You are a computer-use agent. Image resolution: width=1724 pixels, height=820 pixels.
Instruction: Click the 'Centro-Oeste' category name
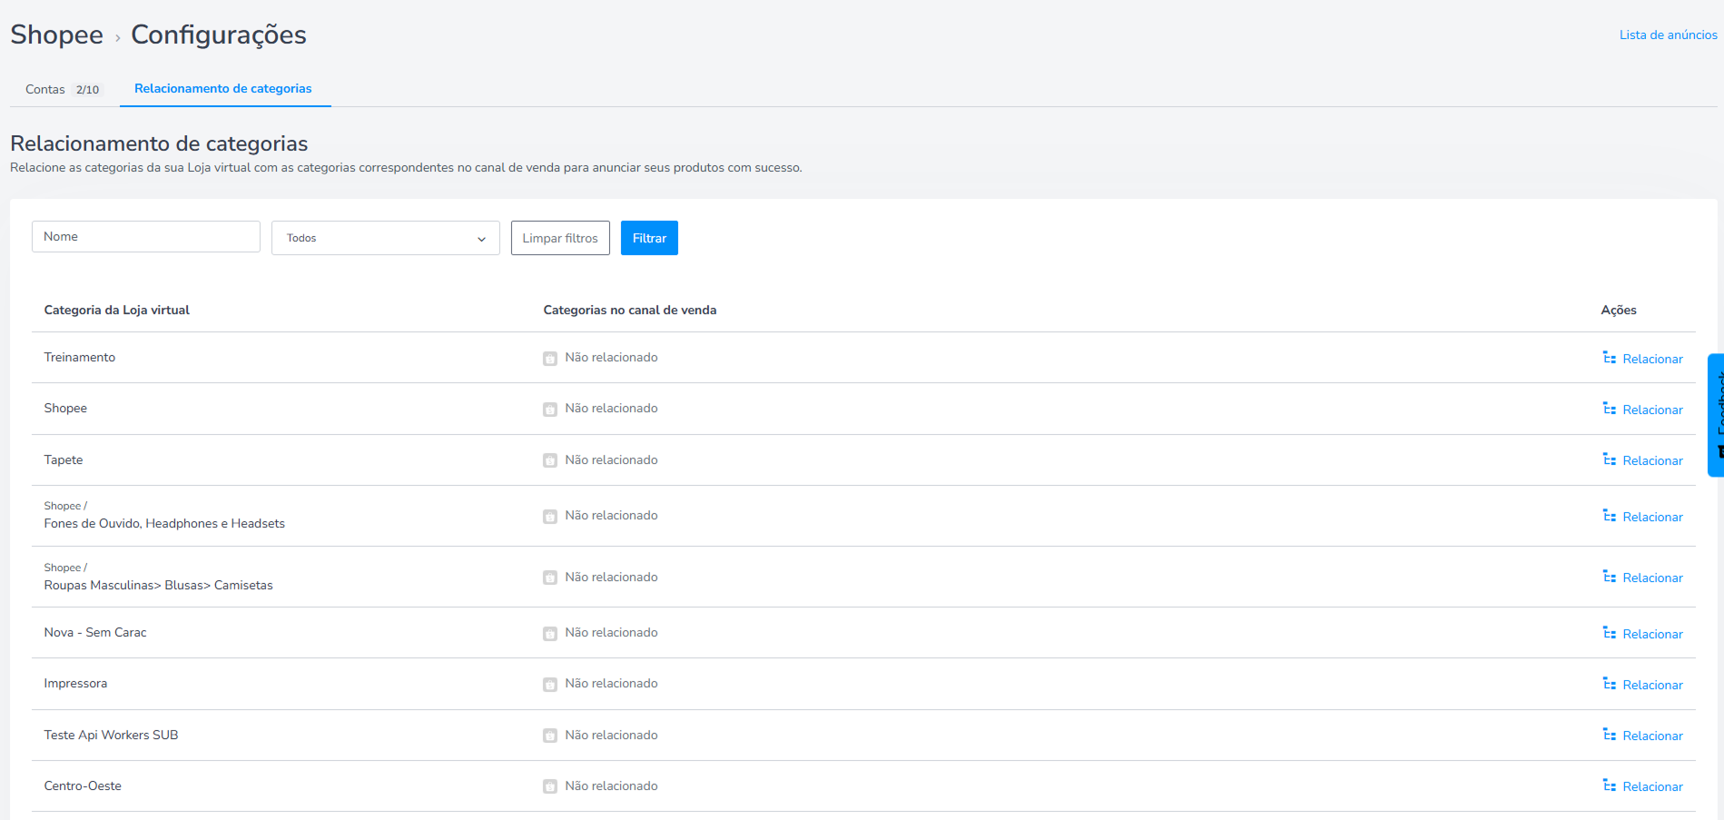83,785
